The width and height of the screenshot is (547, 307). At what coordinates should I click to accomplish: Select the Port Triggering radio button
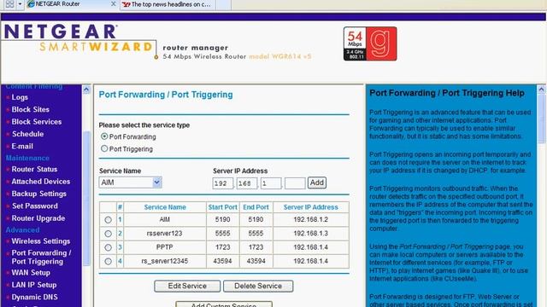pyautogui.click(x=104, y=148)
